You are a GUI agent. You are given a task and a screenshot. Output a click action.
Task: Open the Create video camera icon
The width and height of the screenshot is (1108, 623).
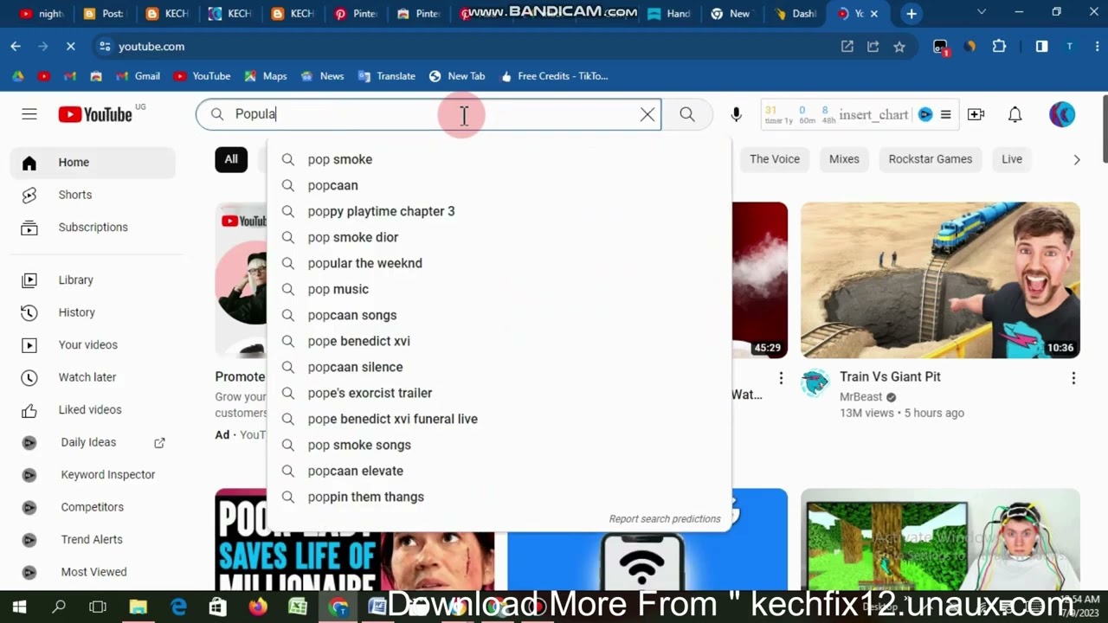pyautogui.click(x=976, y=114)
